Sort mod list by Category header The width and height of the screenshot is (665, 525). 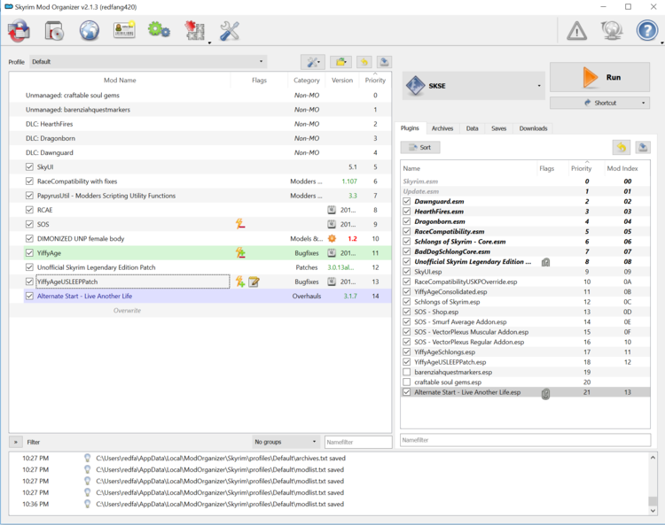pyautogui.click(x=306, y=80)
